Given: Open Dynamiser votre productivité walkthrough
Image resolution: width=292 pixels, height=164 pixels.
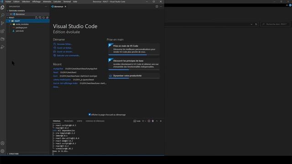Looking at the screenshot, I should click(x=134, y=76).
